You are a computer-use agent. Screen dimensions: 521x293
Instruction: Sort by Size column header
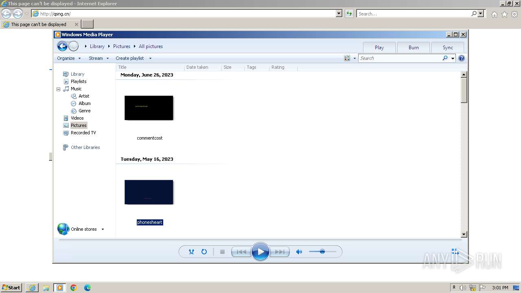coord(233,67)
